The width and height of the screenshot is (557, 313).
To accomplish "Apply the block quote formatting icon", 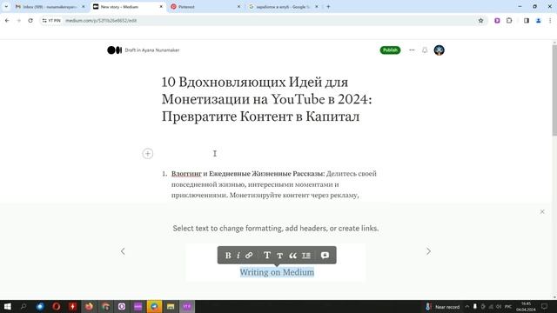I will [292, 255].
